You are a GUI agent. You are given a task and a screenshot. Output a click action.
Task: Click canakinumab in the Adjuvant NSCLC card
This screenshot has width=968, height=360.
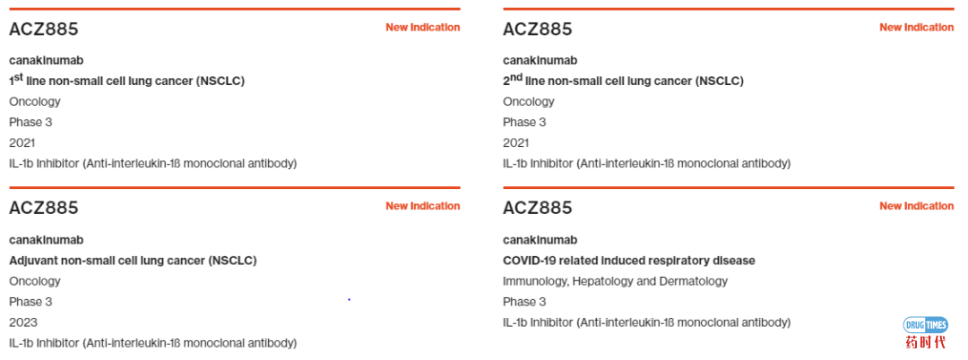pyautogui.click(x=46, y=240)
